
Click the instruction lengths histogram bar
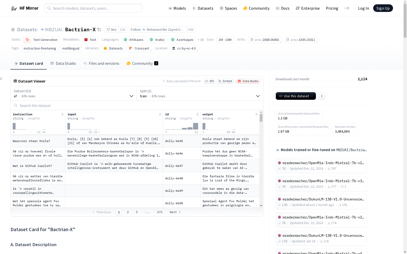click(14, 126)
